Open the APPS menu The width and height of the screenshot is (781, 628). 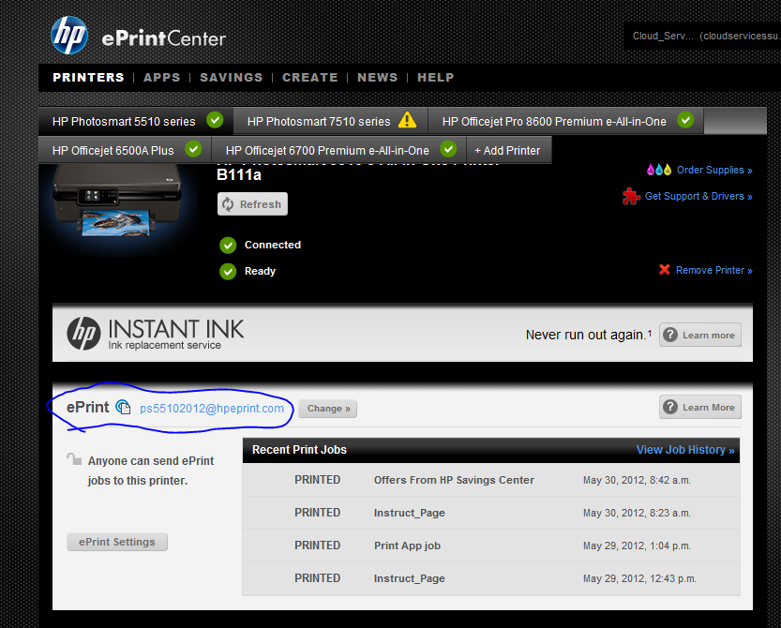tap(161, 78)
